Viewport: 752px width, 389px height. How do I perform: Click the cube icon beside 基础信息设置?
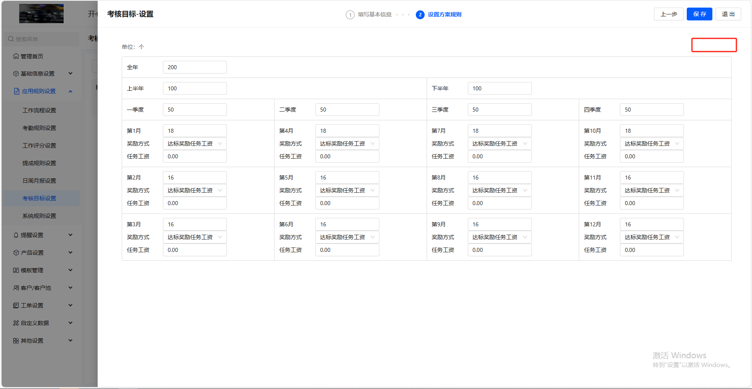tap(16, 74)
